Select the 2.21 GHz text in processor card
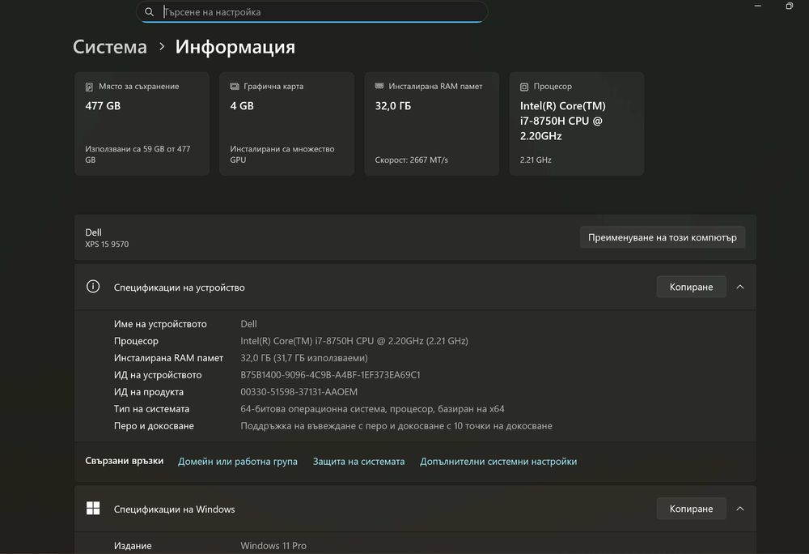This screenshot has width=809, height=554. [x=536, y=160]
